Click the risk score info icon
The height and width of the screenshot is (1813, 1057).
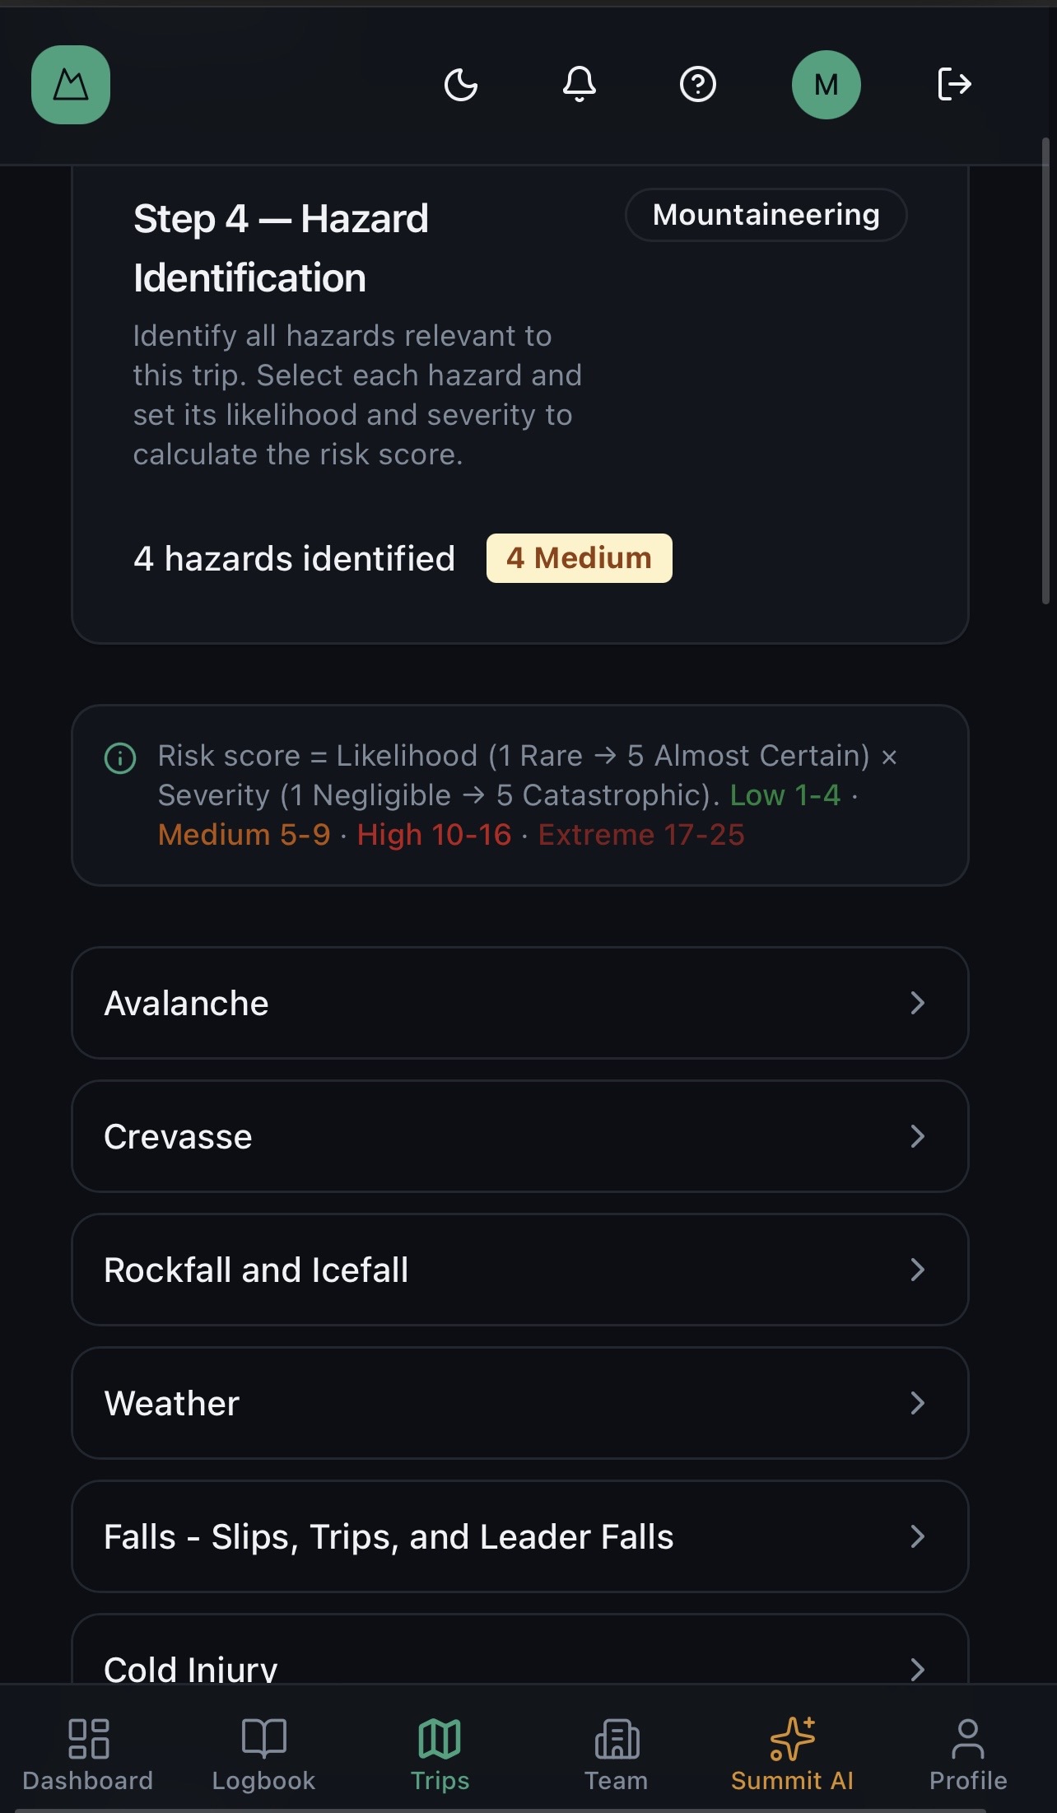point(120,757)
